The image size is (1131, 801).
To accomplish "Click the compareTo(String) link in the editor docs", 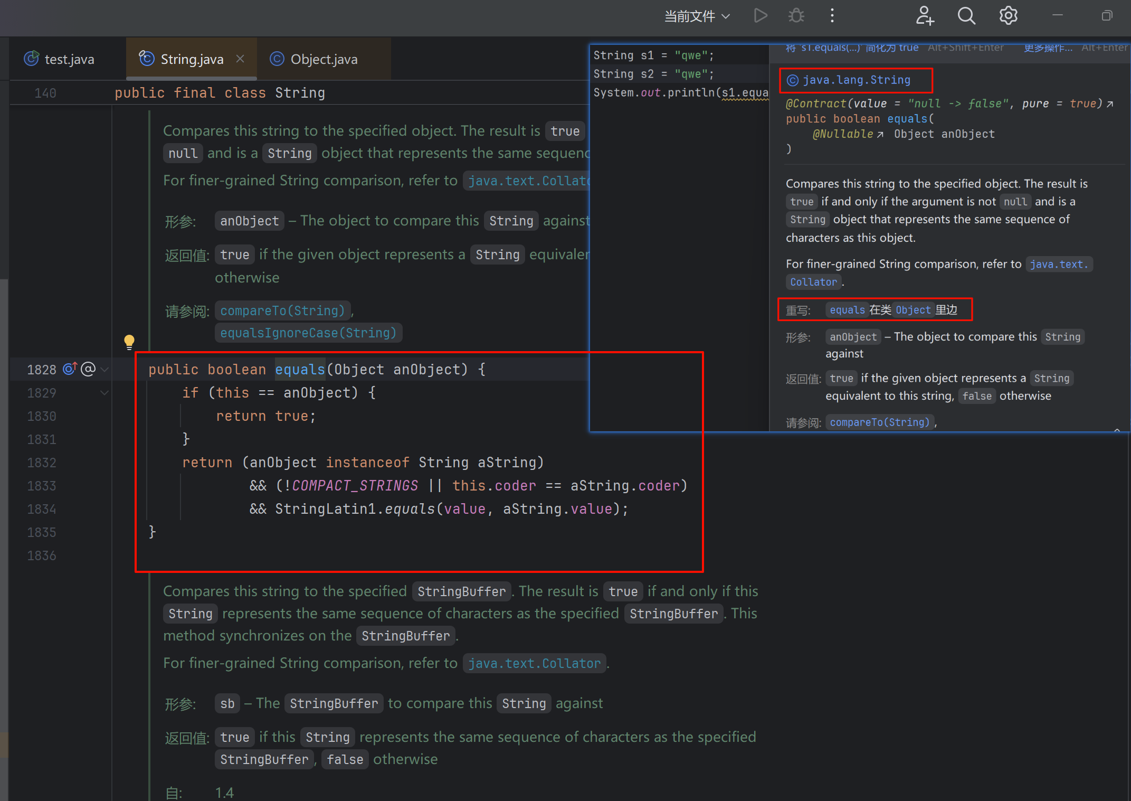I will coord(282,310).
